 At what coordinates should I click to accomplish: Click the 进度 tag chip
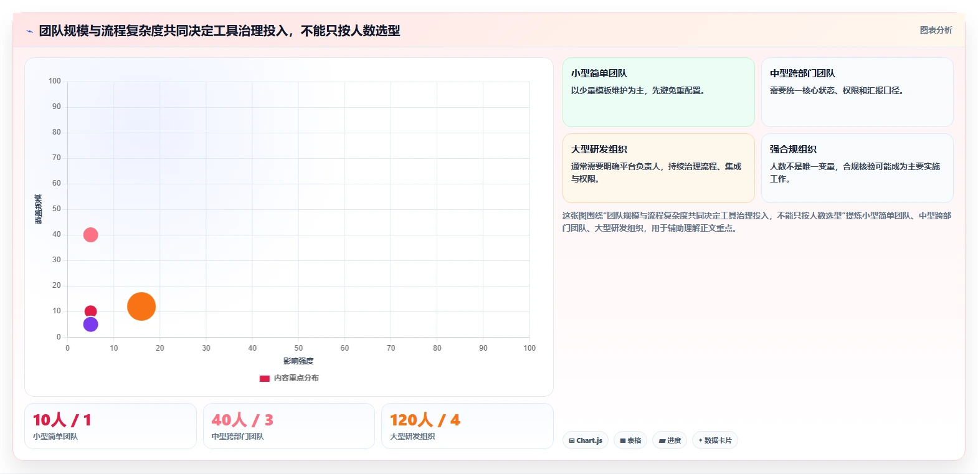point(670,440)
